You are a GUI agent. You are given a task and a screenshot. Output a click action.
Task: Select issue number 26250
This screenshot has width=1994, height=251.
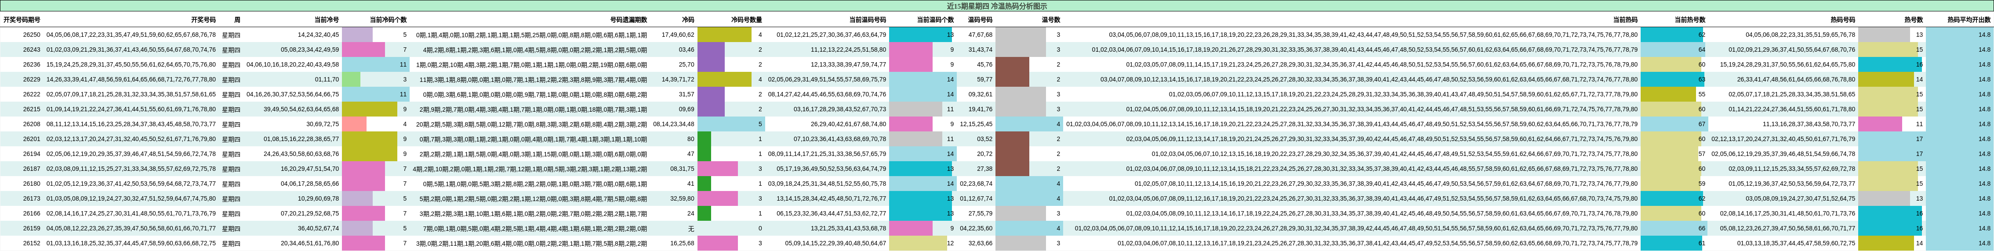[32, 35]
